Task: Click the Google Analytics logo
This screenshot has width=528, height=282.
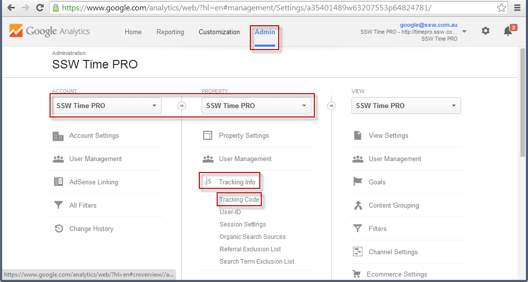Action: tap(50, 31)
